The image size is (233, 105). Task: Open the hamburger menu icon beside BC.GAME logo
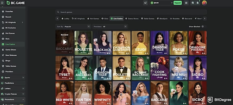[x=2, y=3]
